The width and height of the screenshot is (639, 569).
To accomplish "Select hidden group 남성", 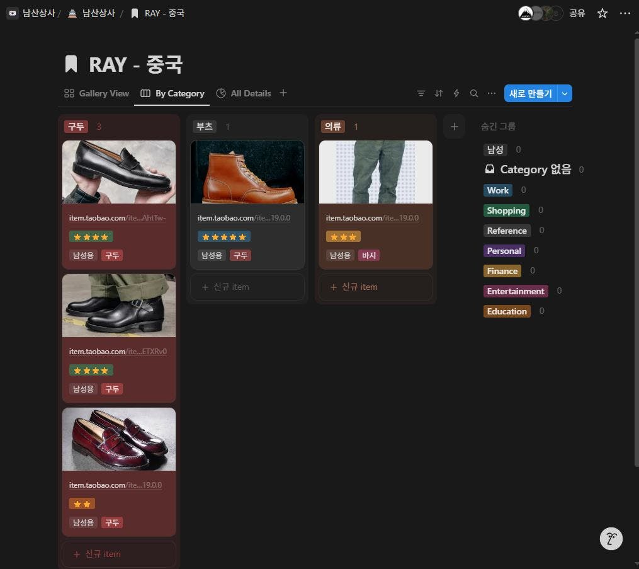I will click(x=495, y=150).
